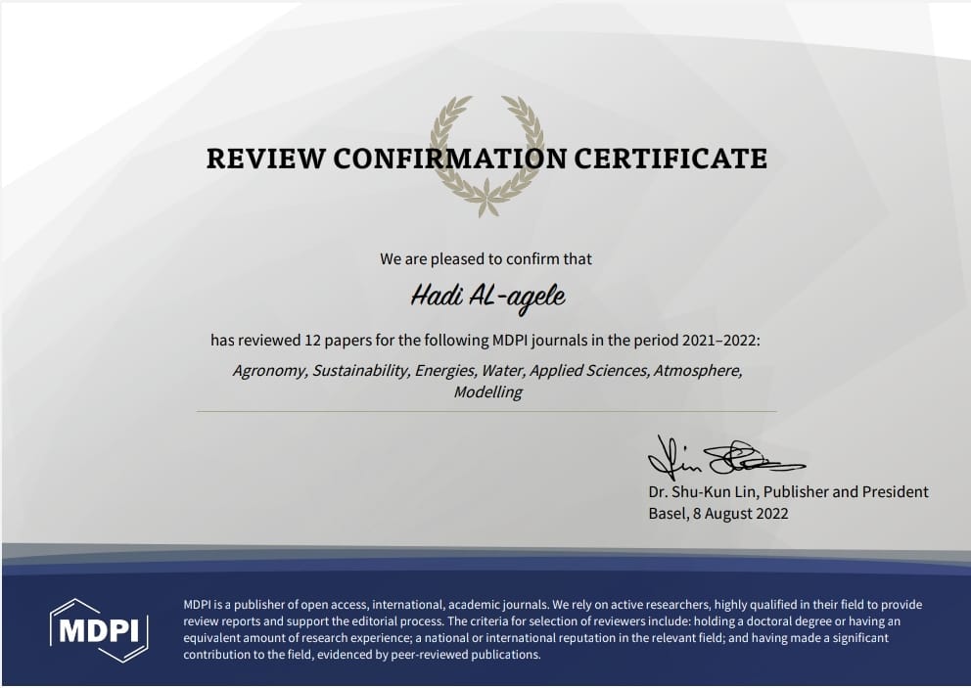The width and height of the screenshot is (971, 688).
Task: Select the reviewer name "Hadi AL-agele"
Action: pyautogui.click(x=488, y=298)
